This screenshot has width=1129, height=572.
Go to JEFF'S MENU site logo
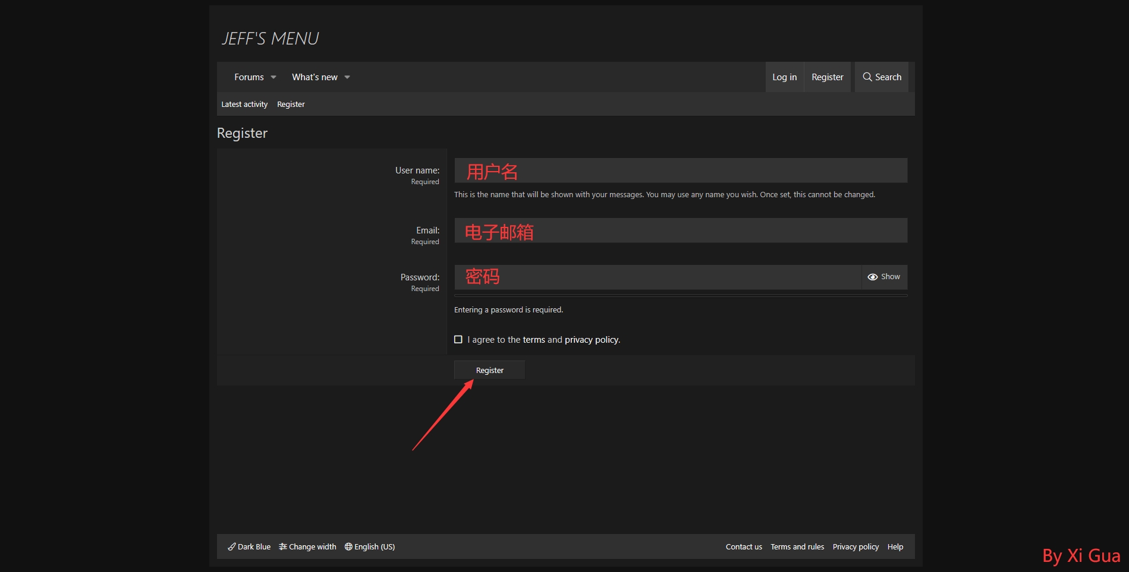(x=271, y=39)
